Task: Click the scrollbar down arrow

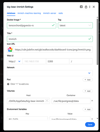Action: click(97, 119)
